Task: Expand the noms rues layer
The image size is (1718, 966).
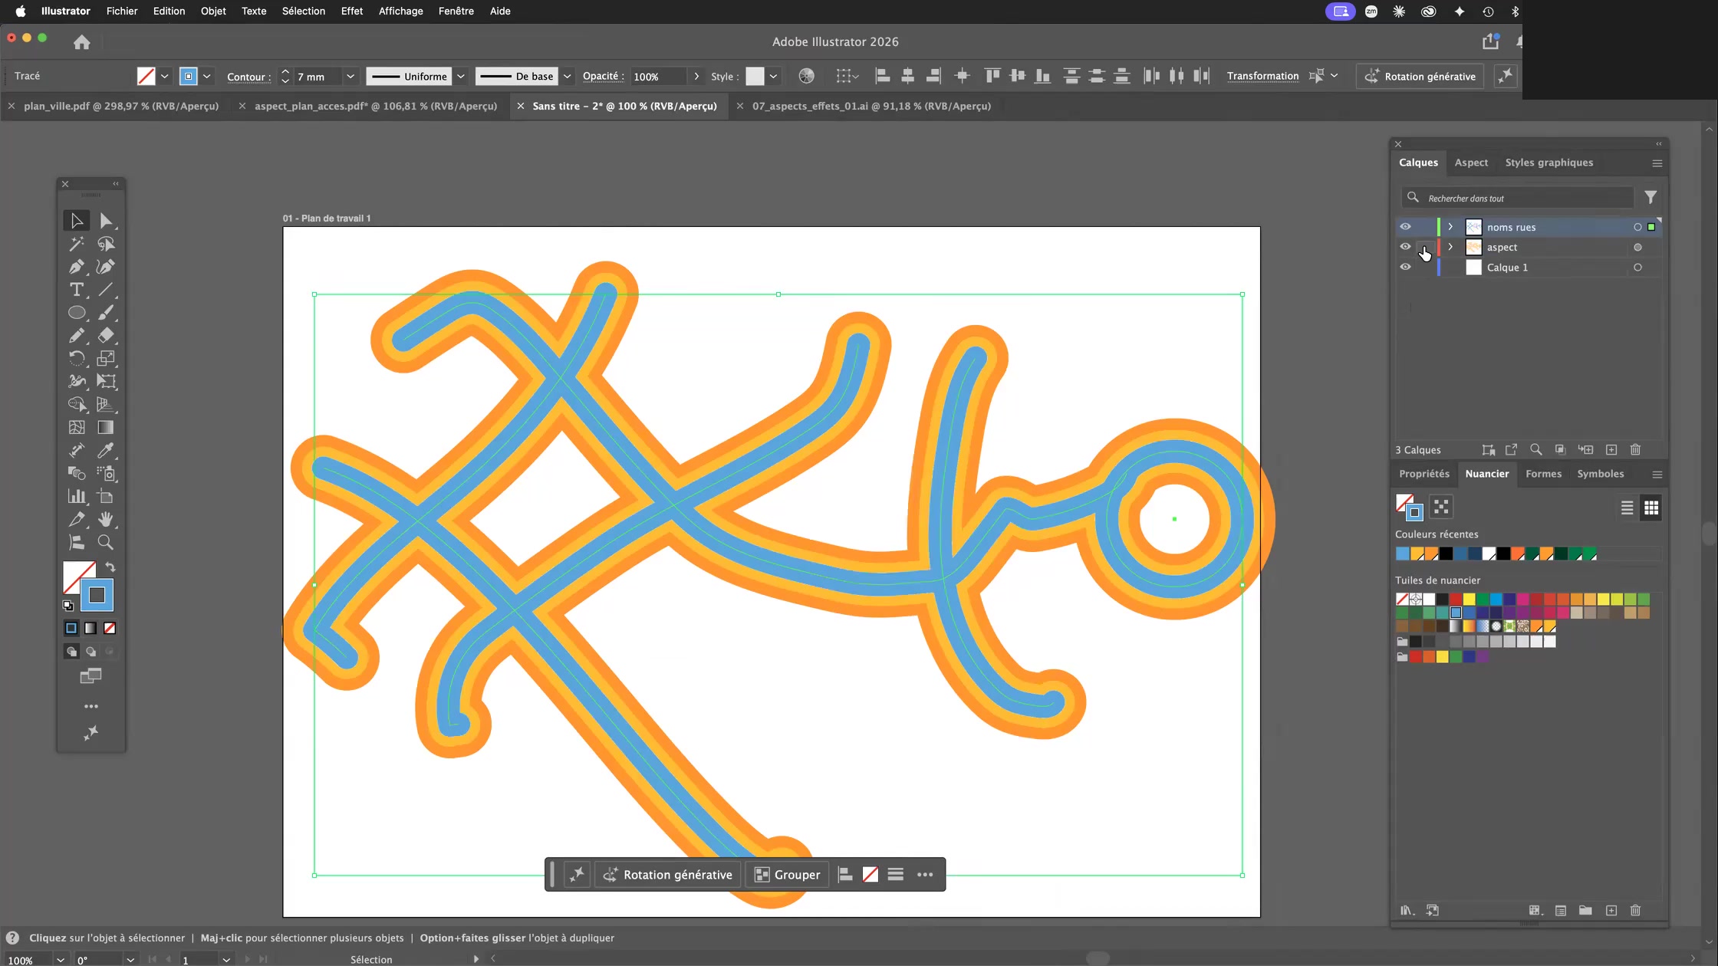Action: [x=1450, y=227]
